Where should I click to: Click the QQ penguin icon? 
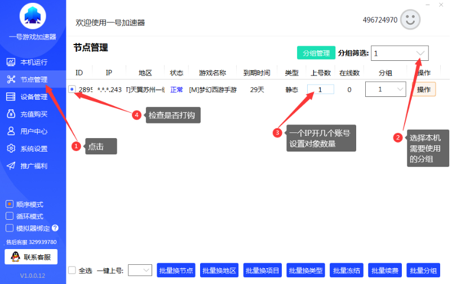click(15, 256)
